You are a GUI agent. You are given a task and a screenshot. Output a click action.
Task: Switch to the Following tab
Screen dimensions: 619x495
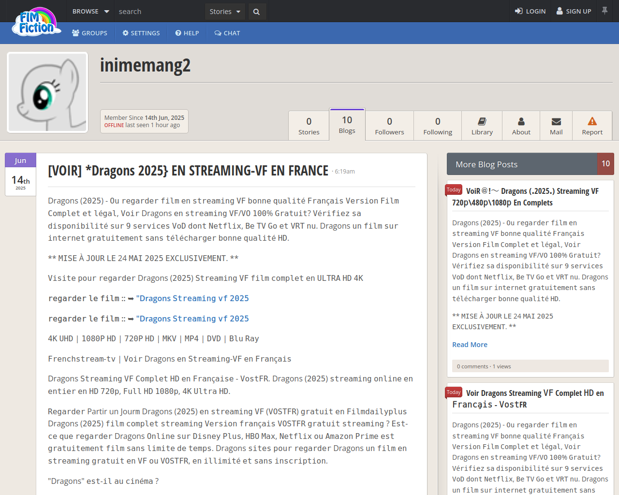pyautogui.click(x=438, y=126)
